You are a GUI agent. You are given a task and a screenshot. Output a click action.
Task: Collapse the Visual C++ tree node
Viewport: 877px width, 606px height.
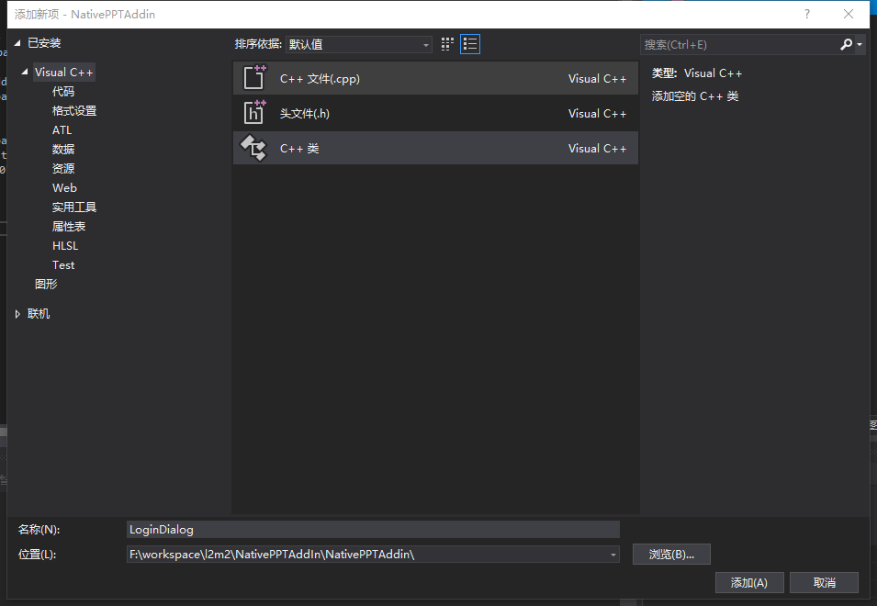[x=25, y=73]
